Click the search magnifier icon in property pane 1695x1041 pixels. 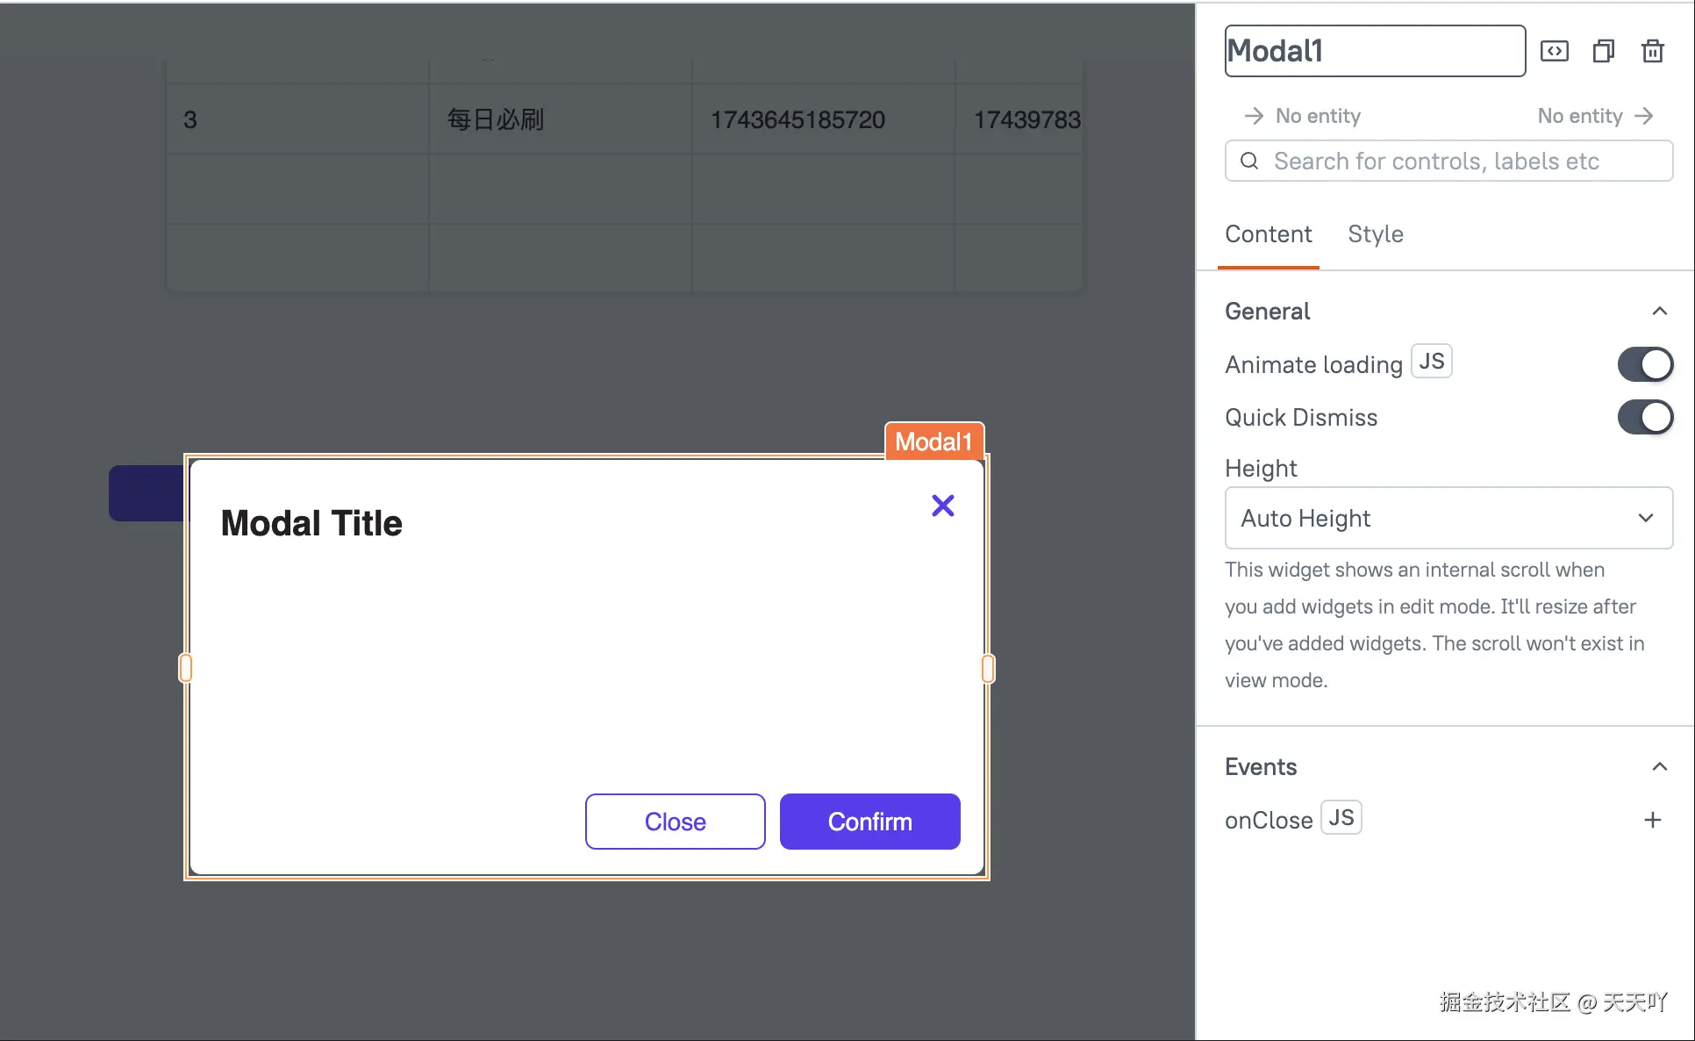click(1249, 161)
